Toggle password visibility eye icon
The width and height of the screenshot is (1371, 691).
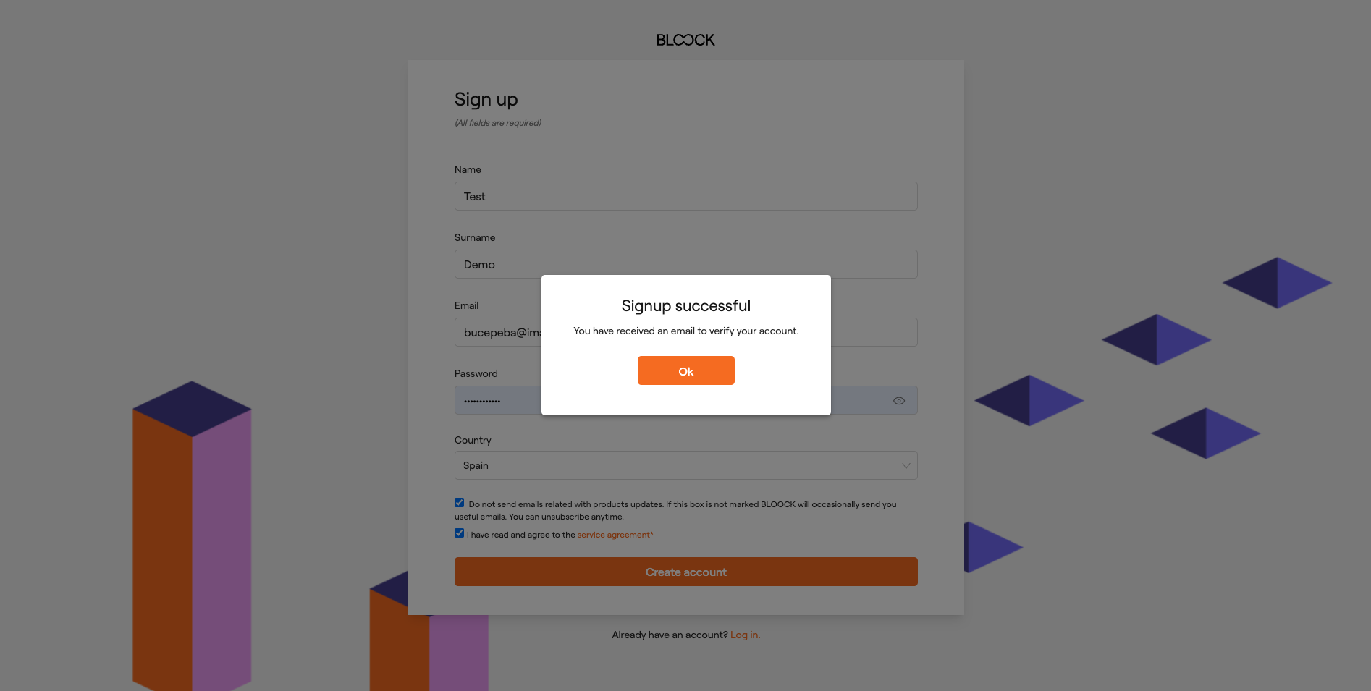click(x=899, y=401)
